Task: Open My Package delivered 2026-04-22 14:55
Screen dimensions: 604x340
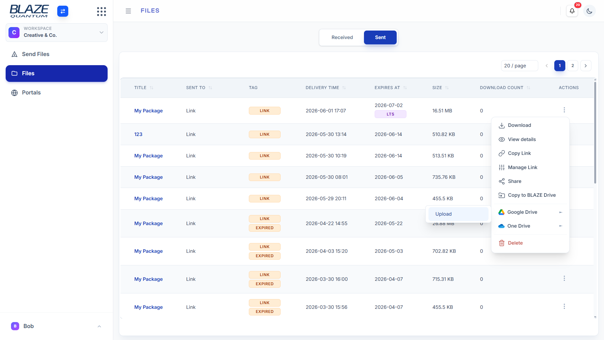Action: coord(148,224)
